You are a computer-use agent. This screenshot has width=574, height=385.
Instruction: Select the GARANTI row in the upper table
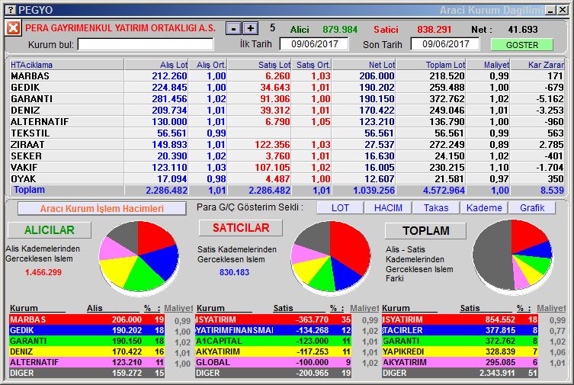coord(287,99)
